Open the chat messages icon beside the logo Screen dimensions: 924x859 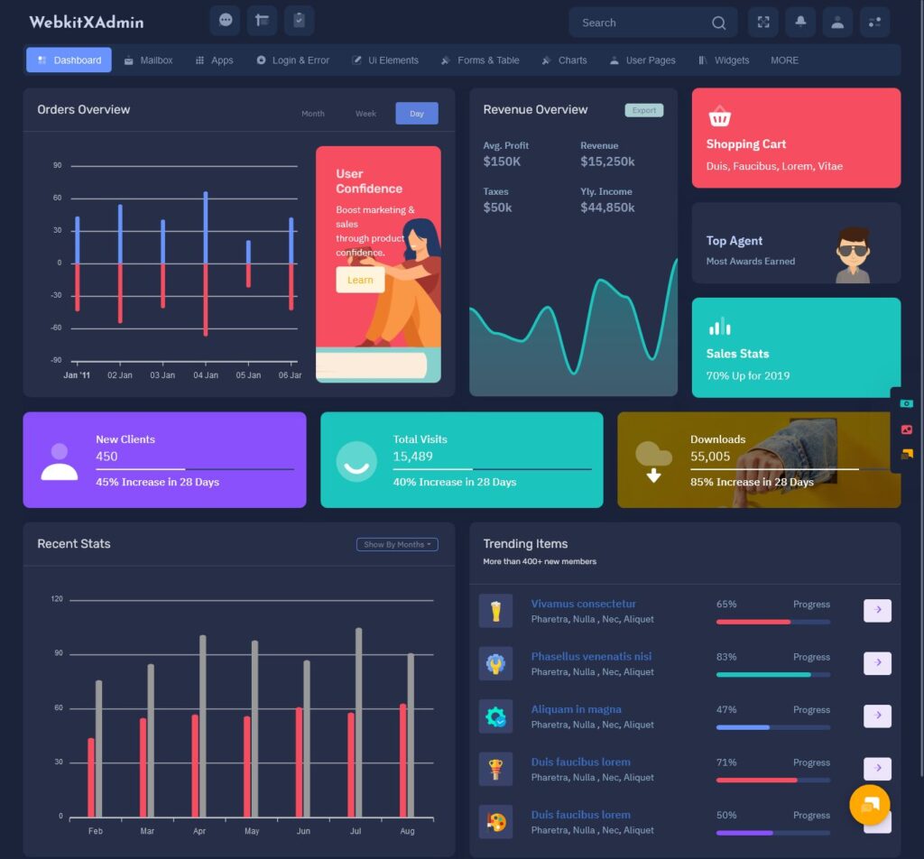pyautogui.click(x=225, y=20)
